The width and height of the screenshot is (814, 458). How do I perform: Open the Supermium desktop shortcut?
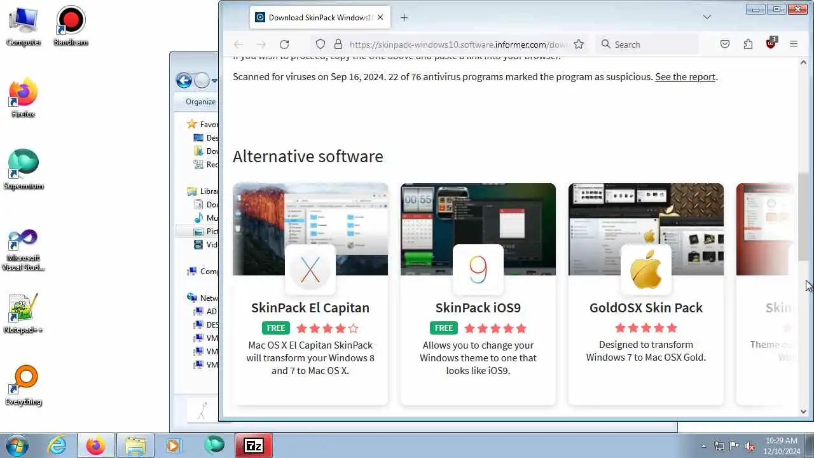pyautogui.click(x=24, y=170)
